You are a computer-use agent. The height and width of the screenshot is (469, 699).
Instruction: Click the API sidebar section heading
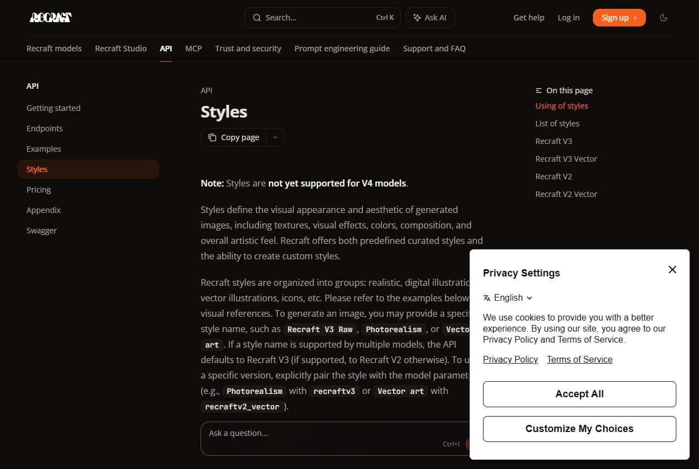click(33, 86)
